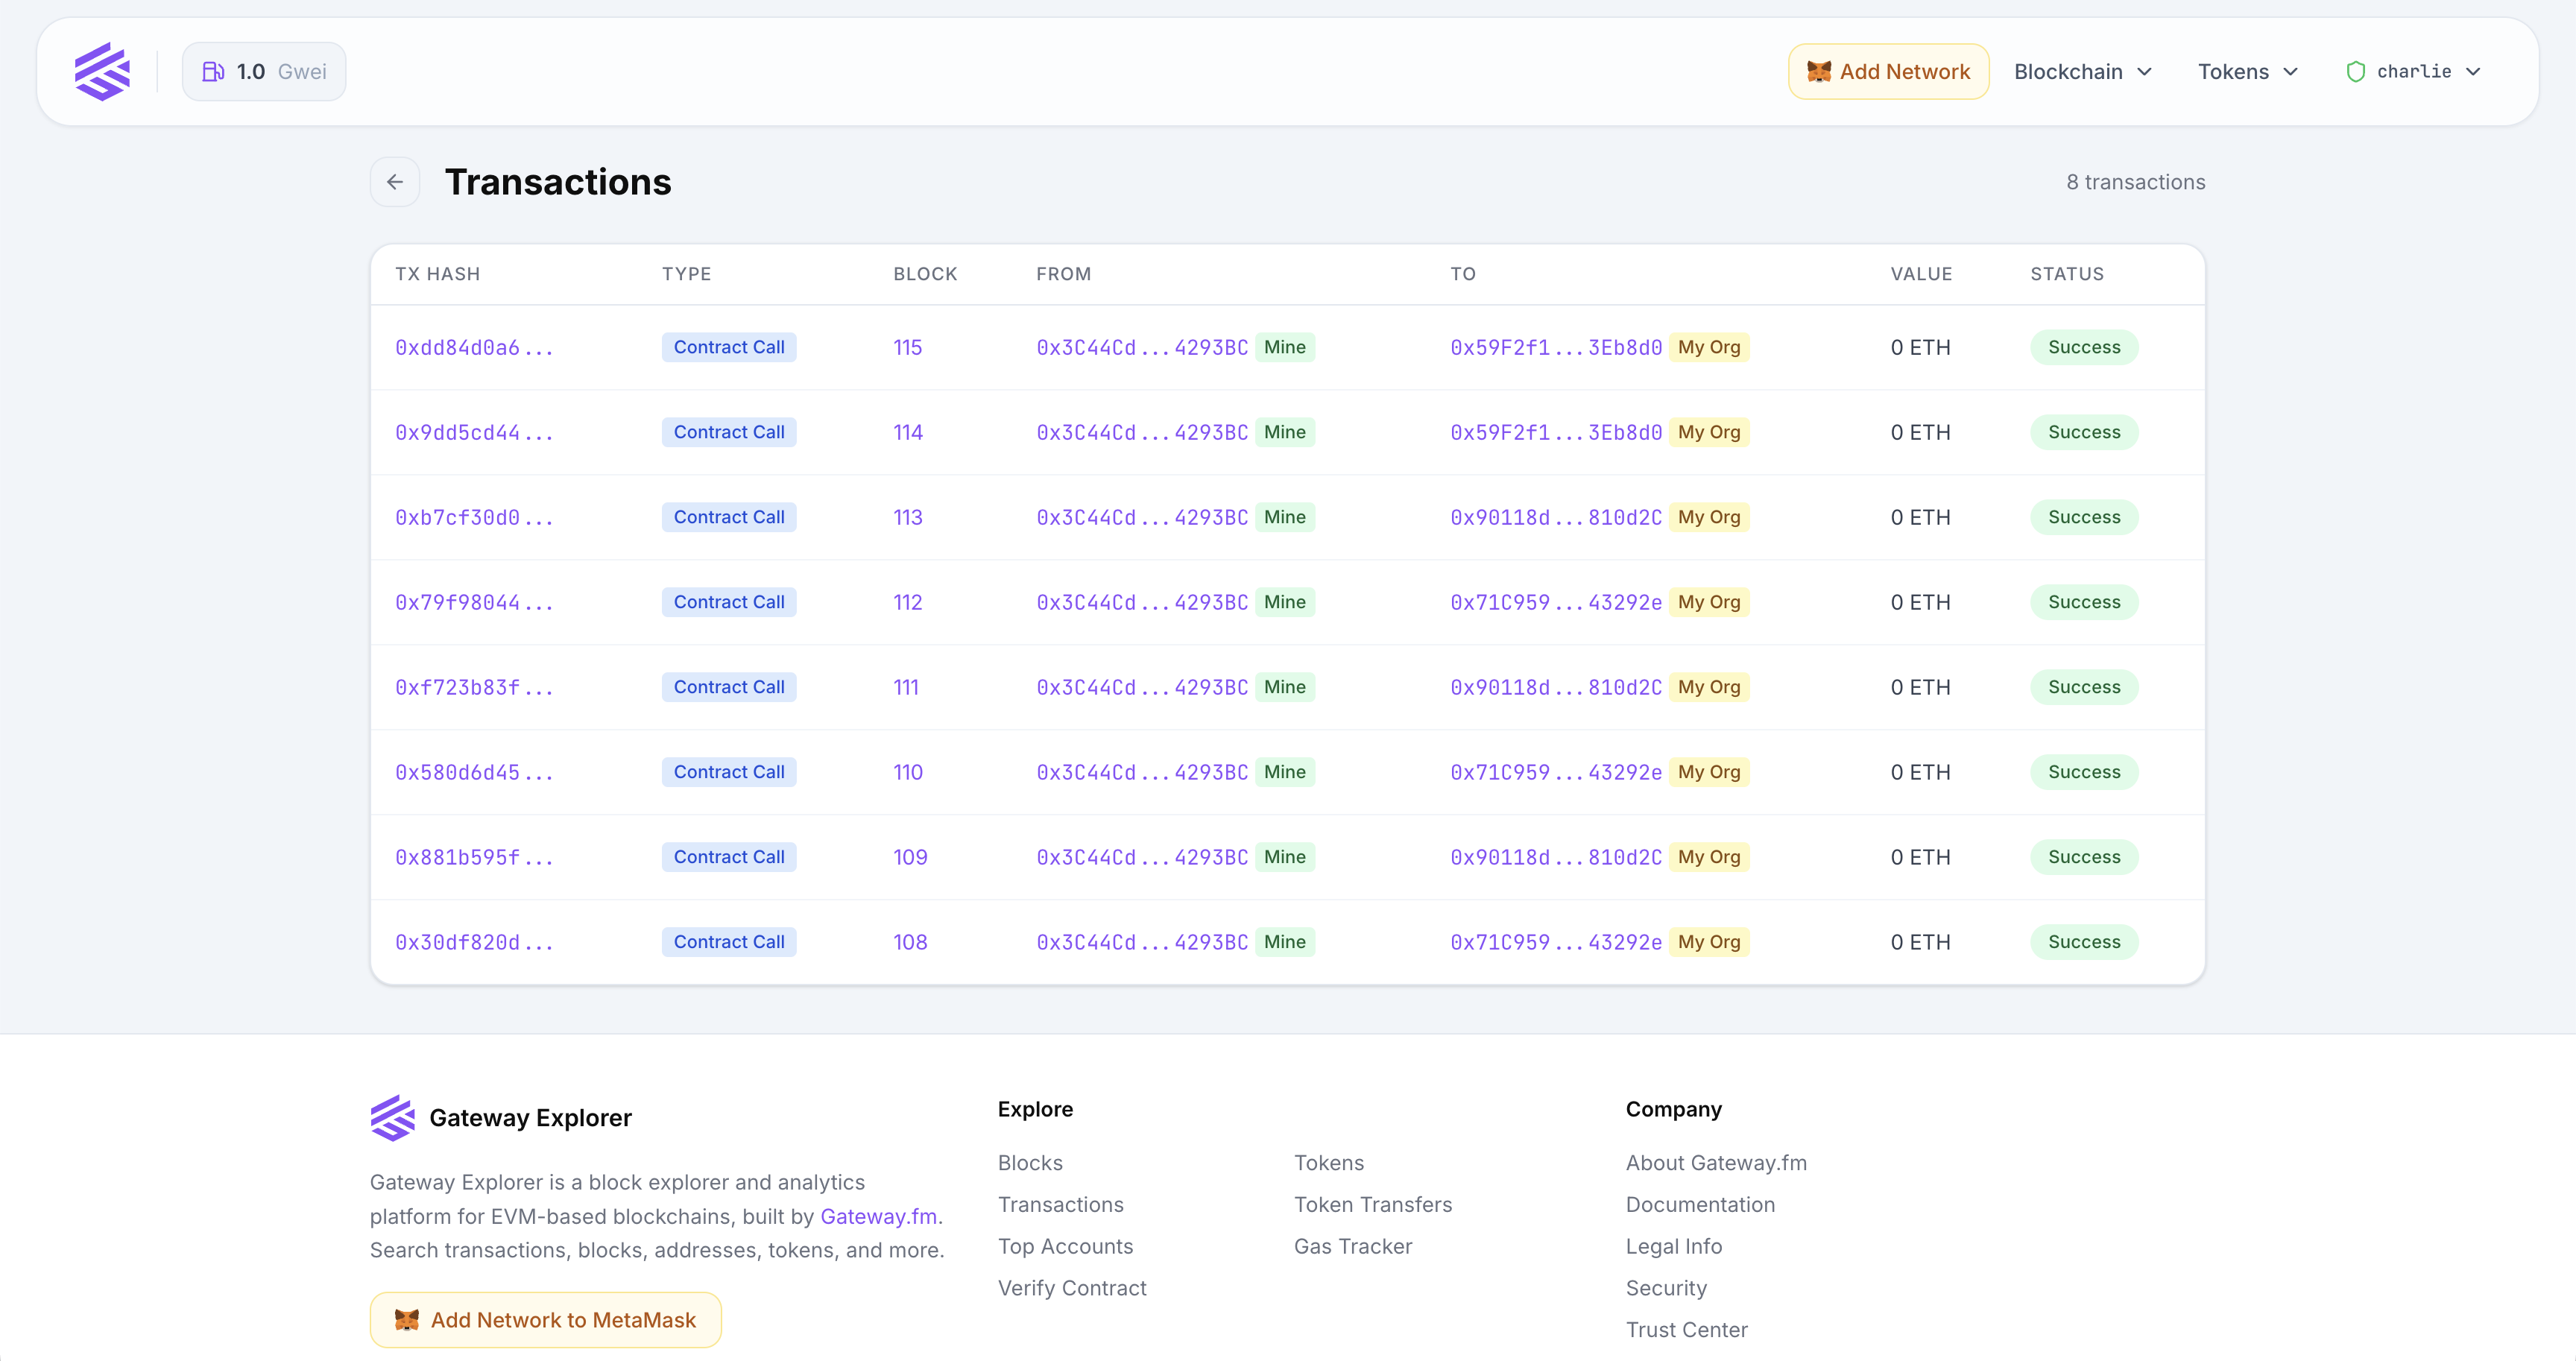Expand the Blockchain dropdown in the navbar
The width and height of the screenshot is (2576, 1361).
click(2082, 71)
